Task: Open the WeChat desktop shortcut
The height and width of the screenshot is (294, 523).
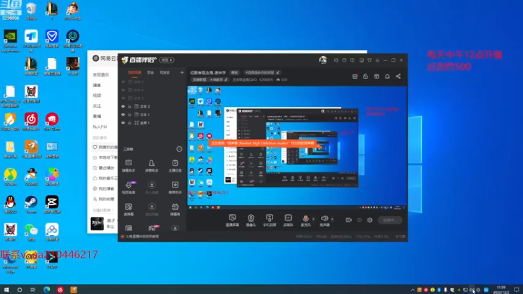Action: click(31, 232)
